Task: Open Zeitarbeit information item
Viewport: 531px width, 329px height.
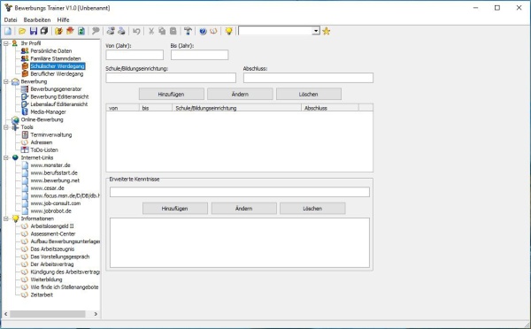Action: [42, 295]
